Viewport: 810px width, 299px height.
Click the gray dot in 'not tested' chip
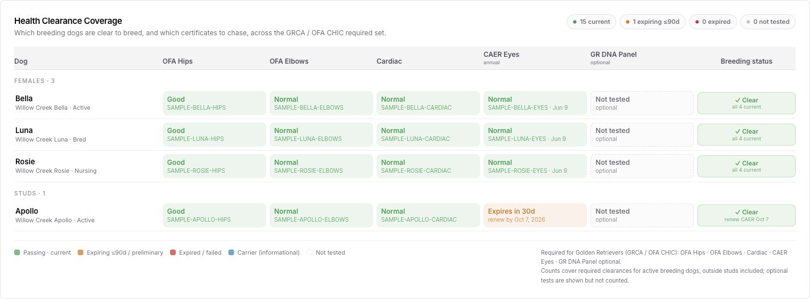(x=748, y=22)
